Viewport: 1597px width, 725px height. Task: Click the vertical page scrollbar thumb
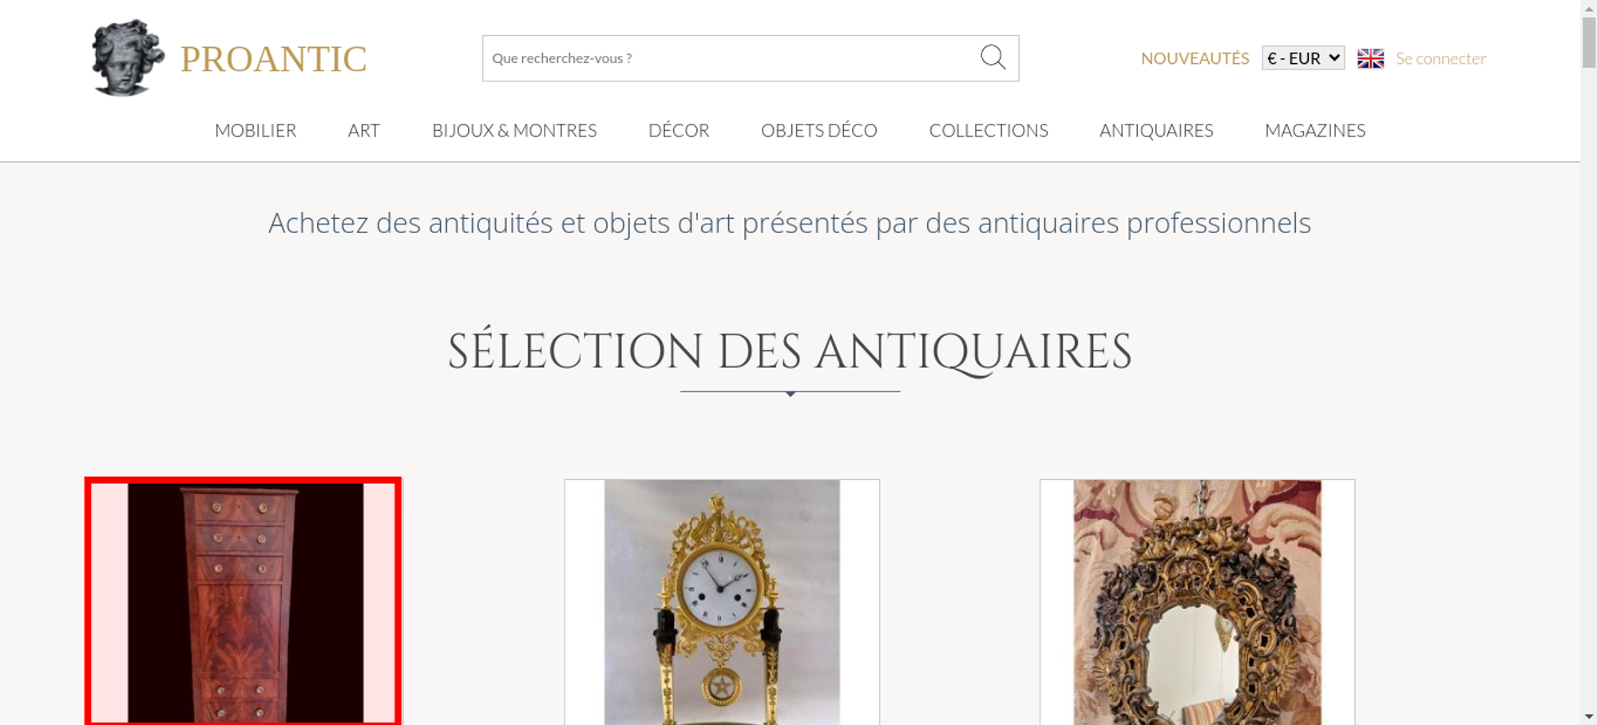click(x=1589, y=42)
